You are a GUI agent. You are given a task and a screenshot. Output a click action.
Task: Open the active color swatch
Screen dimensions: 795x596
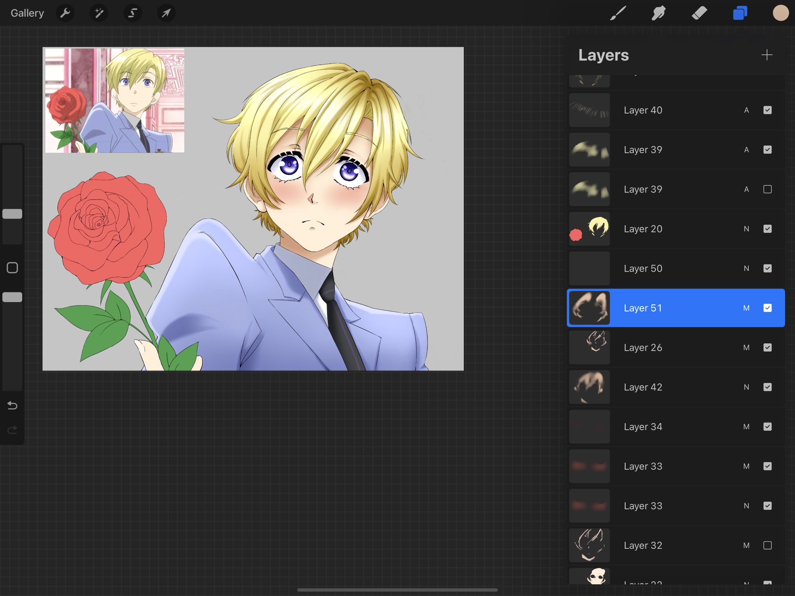click(780, 13)
